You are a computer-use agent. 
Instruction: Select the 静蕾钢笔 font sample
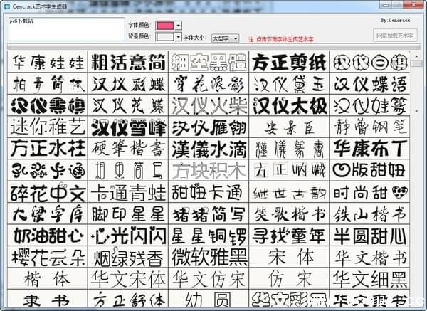[369, 127]
